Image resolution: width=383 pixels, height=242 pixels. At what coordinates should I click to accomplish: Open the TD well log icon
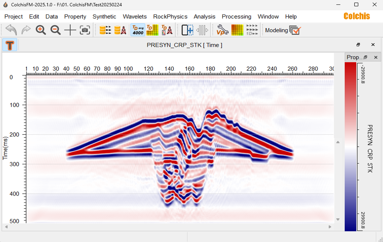coord(167,30)
